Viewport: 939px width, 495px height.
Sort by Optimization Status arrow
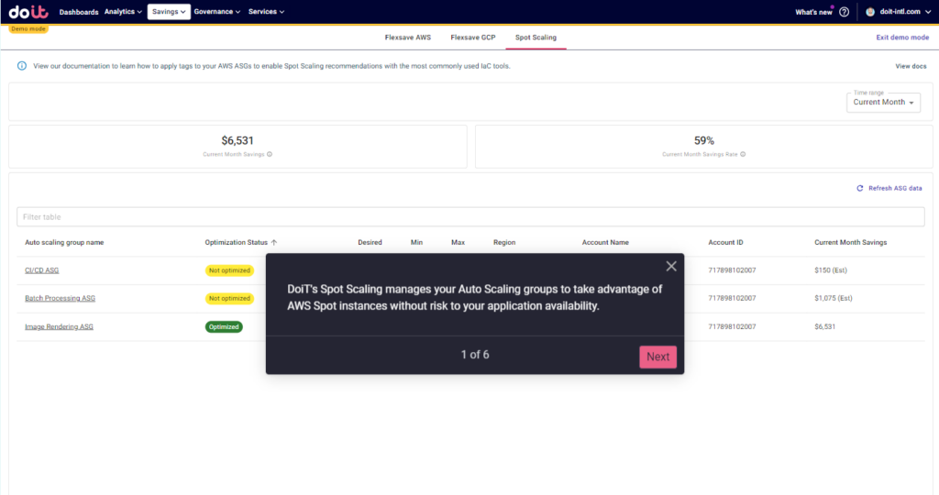click(x=274, y=243)
